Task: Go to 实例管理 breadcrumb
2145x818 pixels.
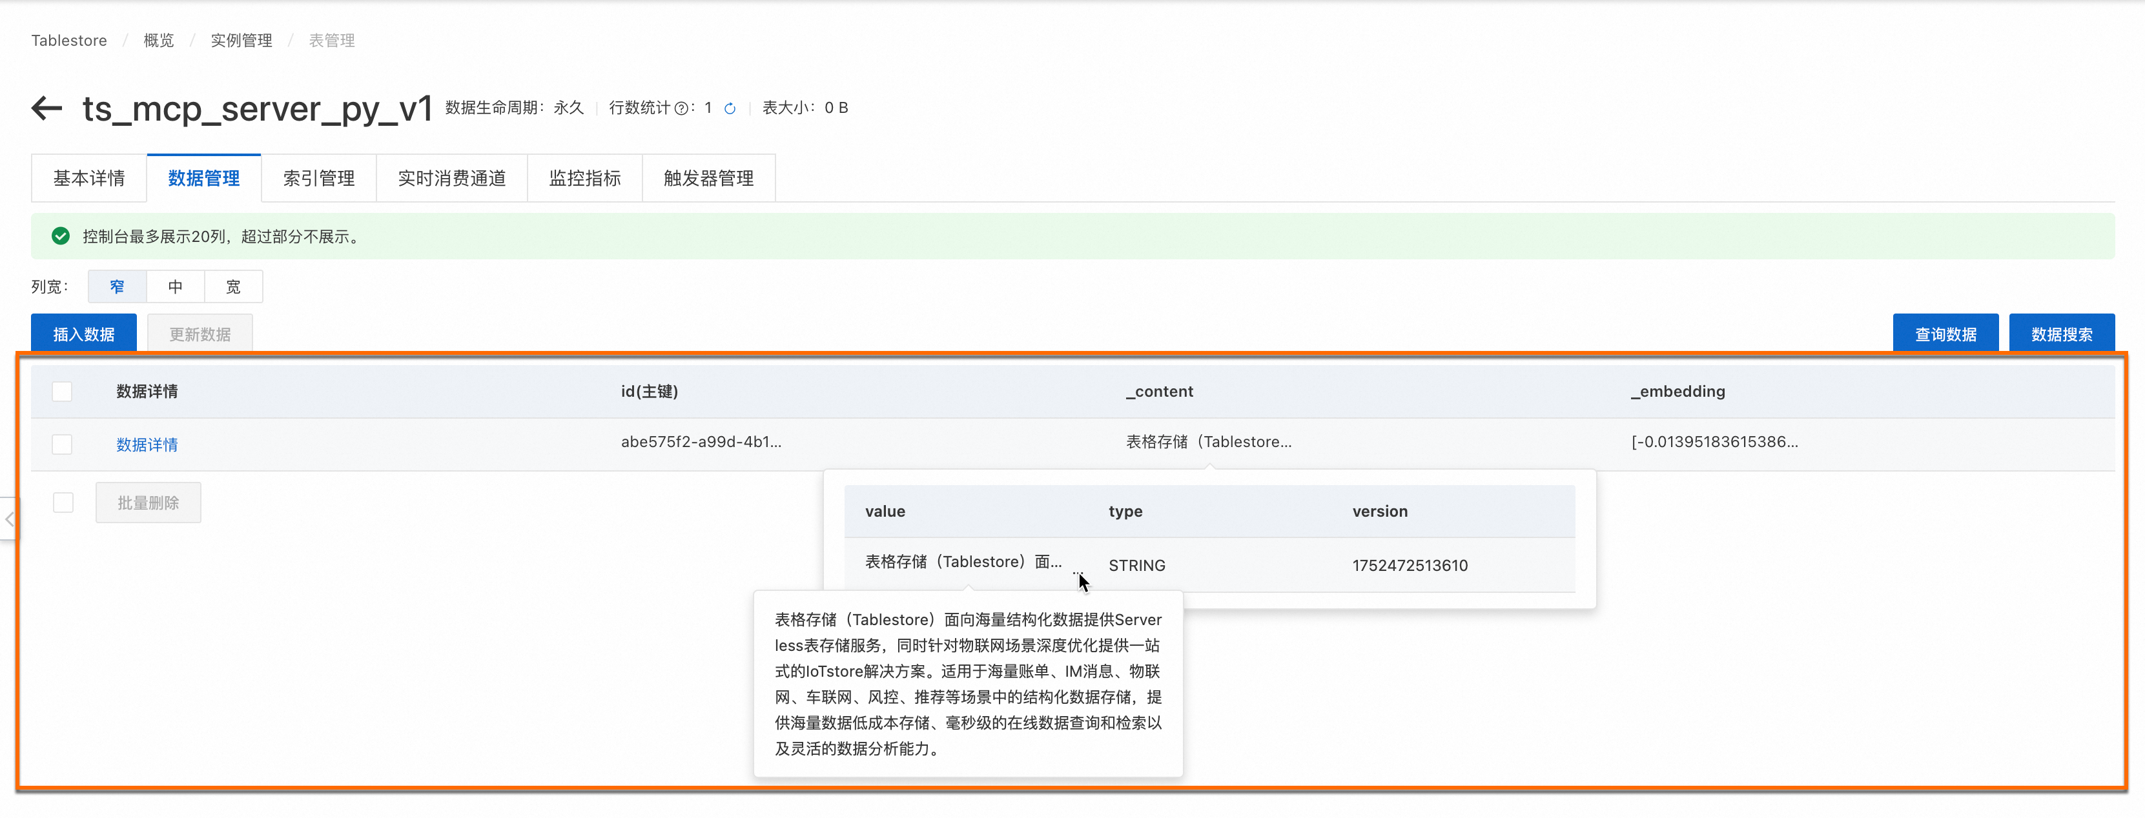Action: 241,40
